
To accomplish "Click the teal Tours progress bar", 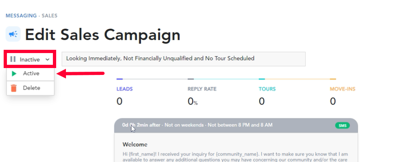I will pyautogui.click(x=262, y=79).
